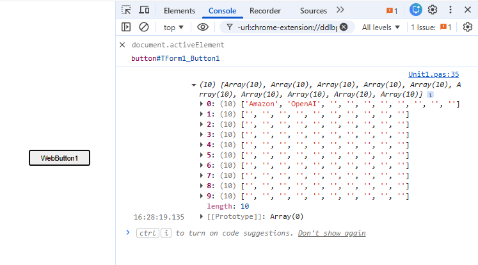Click the AI assistance icon

click(x=416, y=10)
